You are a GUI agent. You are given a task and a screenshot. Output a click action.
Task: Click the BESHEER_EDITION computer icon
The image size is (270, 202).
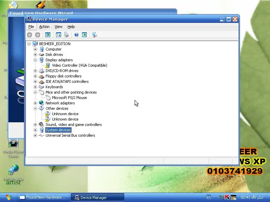click(35, 44)
